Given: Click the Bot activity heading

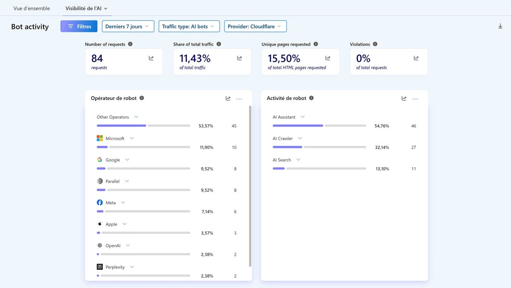Looking at the screenshot, I should [x=30, y=26].
